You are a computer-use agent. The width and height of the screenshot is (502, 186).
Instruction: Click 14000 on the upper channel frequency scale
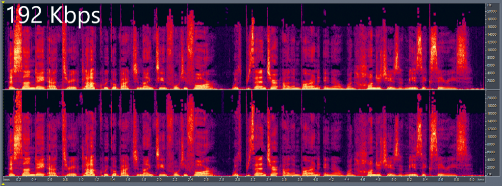pyautogui.click(x=491, y=35)
